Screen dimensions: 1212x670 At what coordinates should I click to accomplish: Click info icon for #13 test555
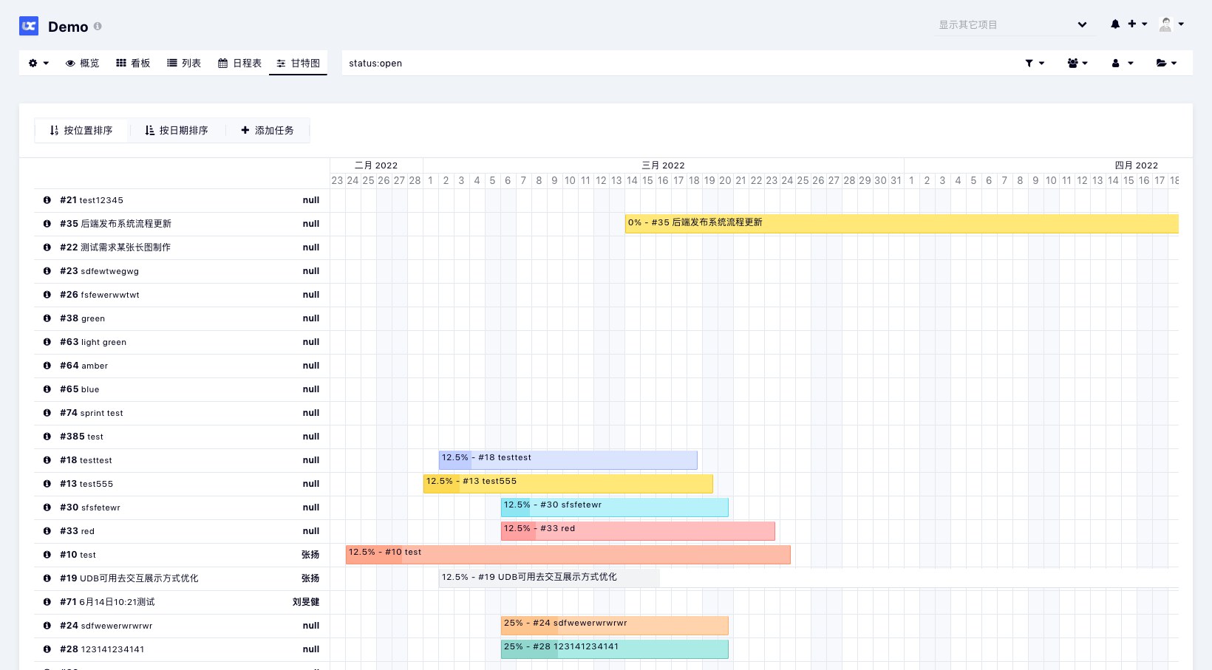tap(47, 484)
